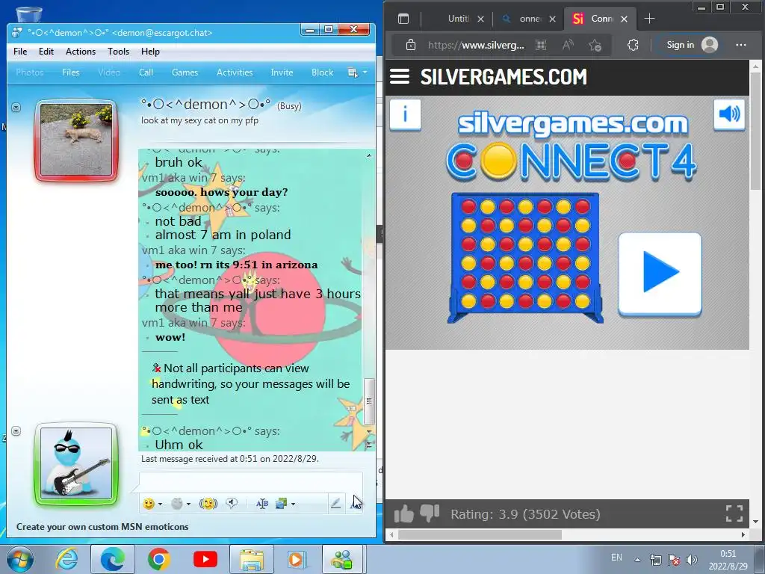Launch Internet Explorer from the taskbar
The width and height of the screenshot is (765, 574).
click(x=66, y=559)
